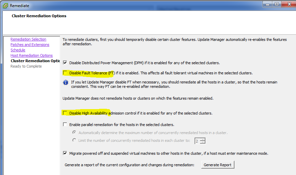Close the Remediate window
This screenshot has width=296, height=175.
[289, 4]
